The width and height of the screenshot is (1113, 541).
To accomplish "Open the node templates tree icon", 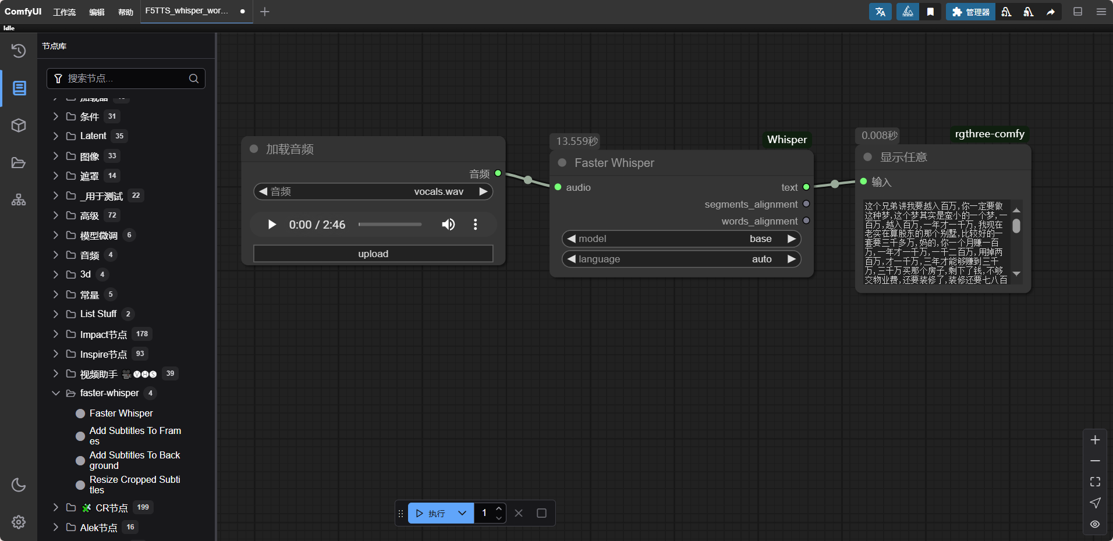I will coord(19,200).
